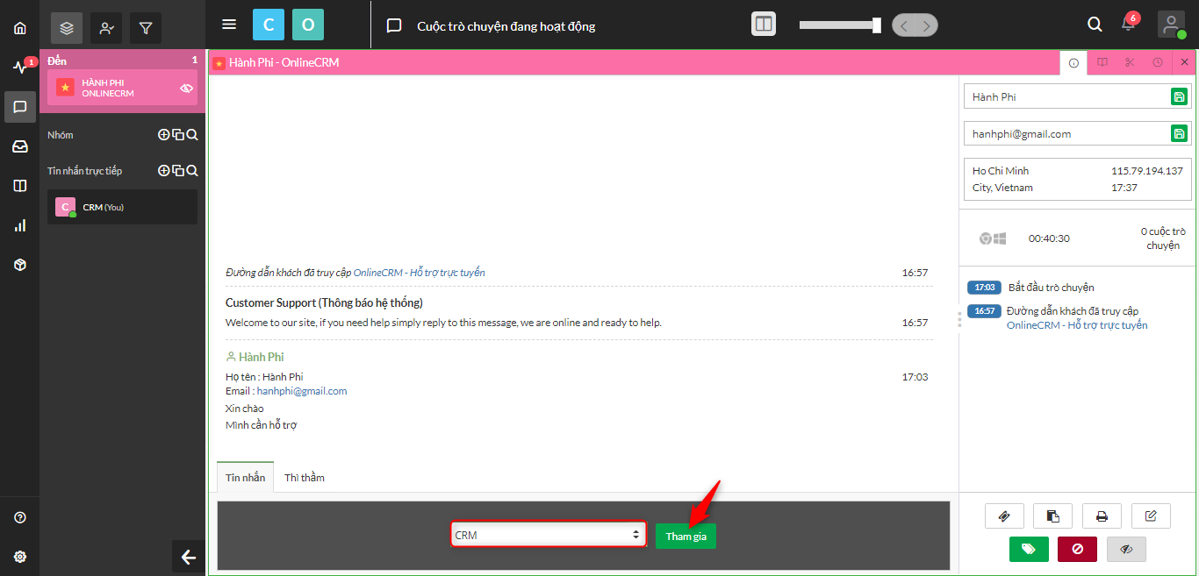
Task: Add tags with the green tag button
Action: (1029, 549)
